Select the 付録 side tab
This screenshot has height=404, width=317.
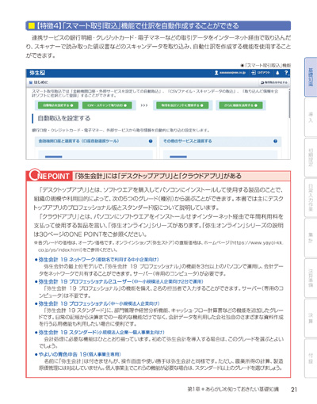click(311, 359)
